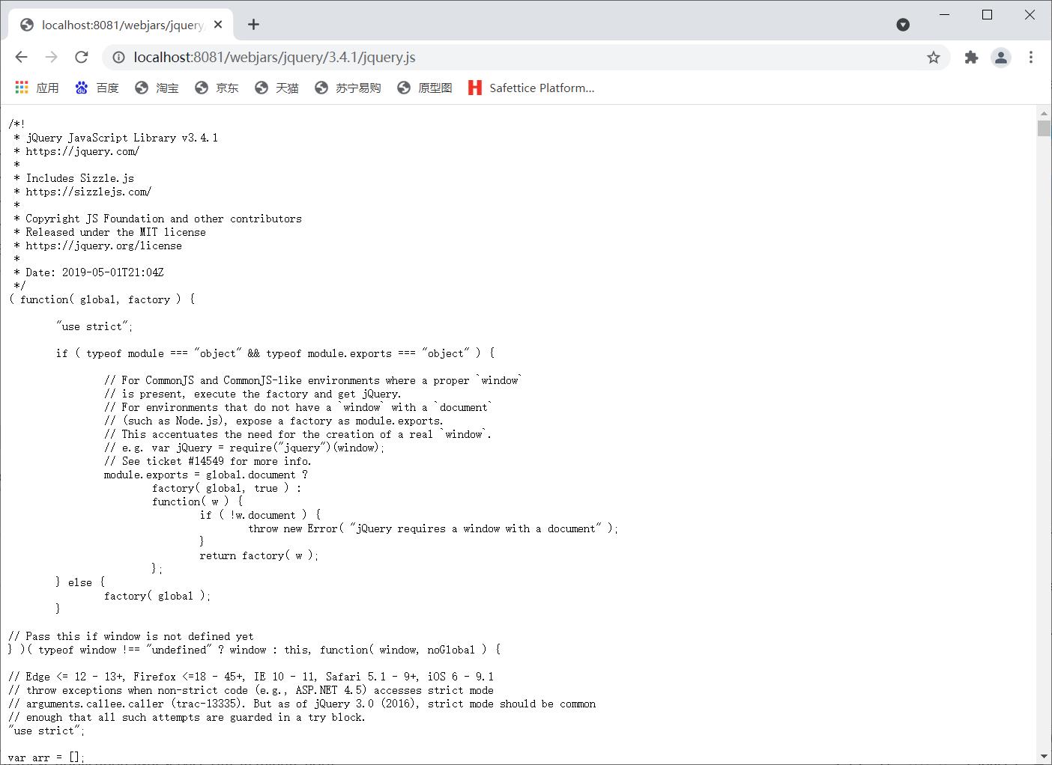Open Chrome three-dot menu
Viewport: 1052px width, 765px height.
(1031, 57)
